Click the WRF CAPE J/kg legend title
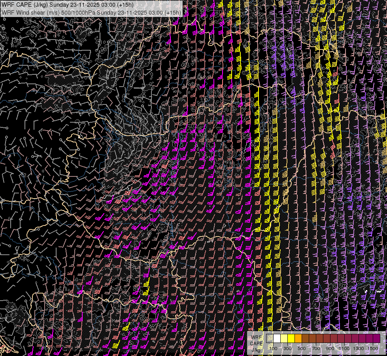This screenshot has width=387, height=356. [257, 343]
